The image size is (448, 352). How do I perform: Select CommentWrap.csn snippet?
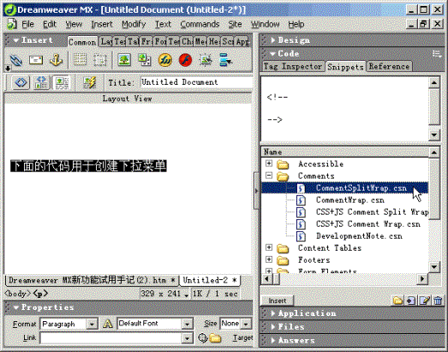(x=349, y=200)
